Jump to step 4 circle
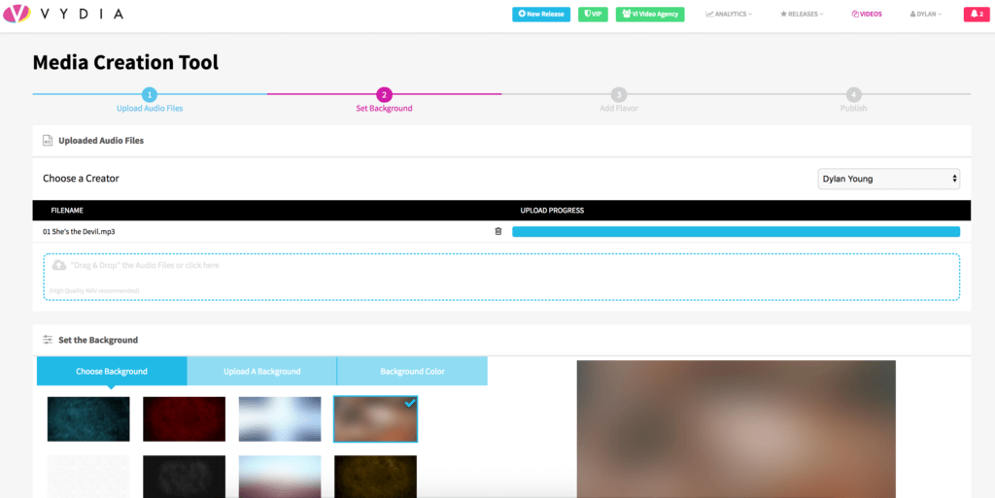The height and width of the screenshot is (498, 995). 853,94
